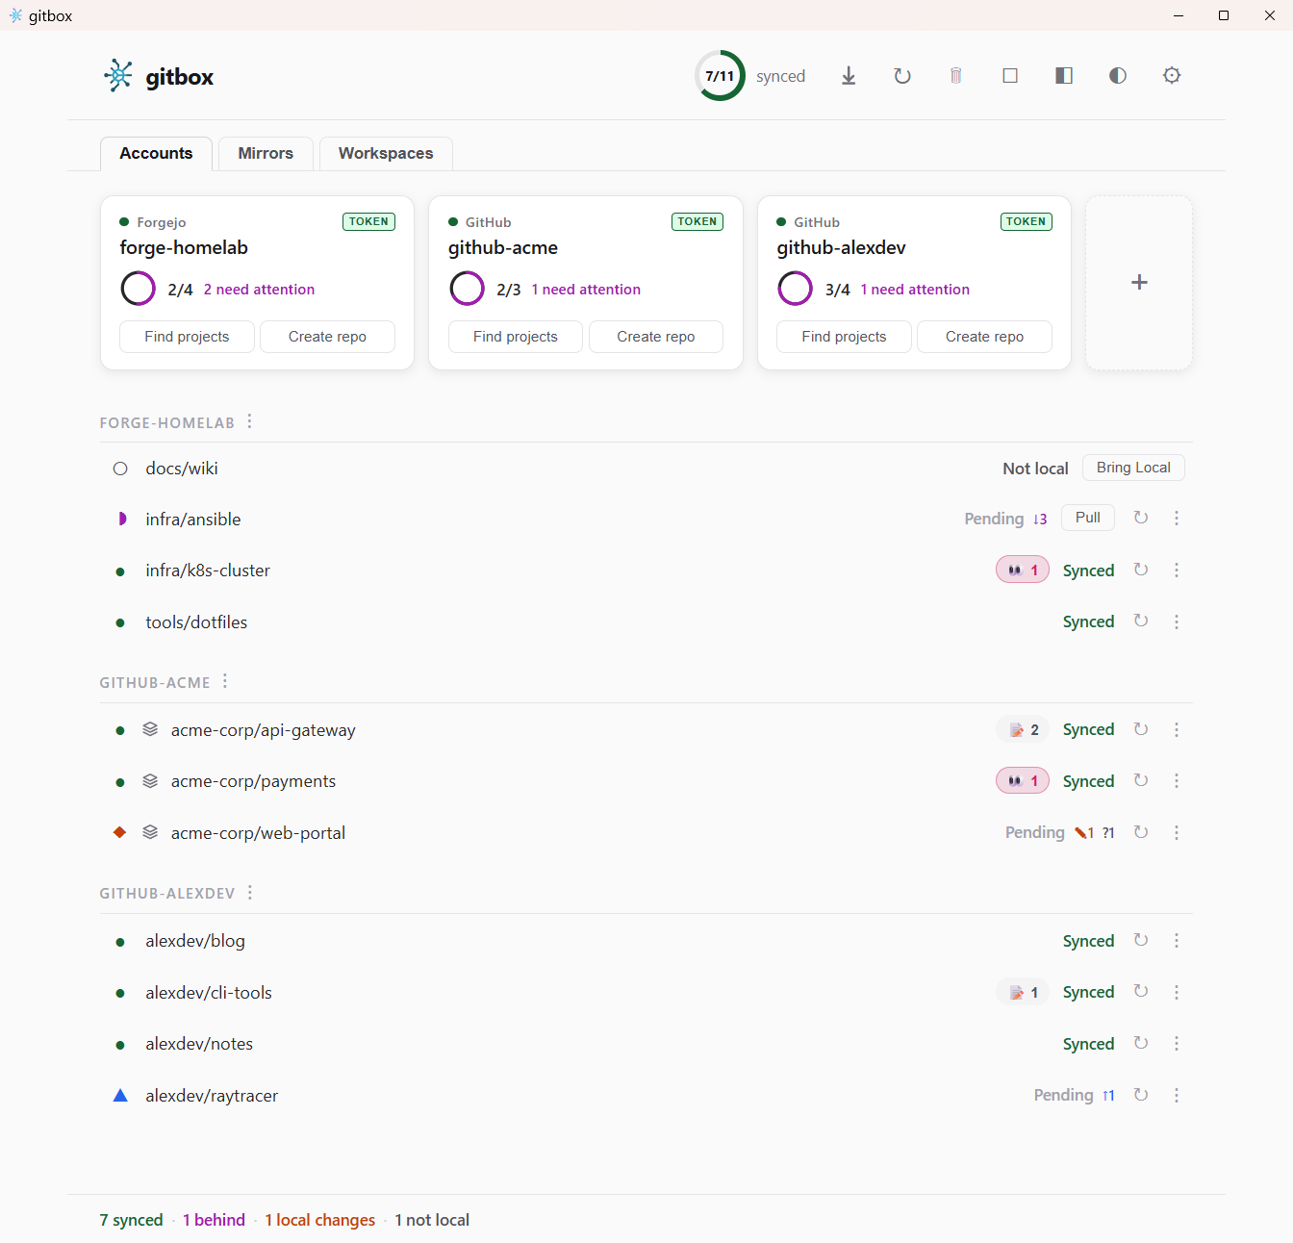Click the badge showing 2 on acme-corp/api-gateway

(x=1023, y=729)
